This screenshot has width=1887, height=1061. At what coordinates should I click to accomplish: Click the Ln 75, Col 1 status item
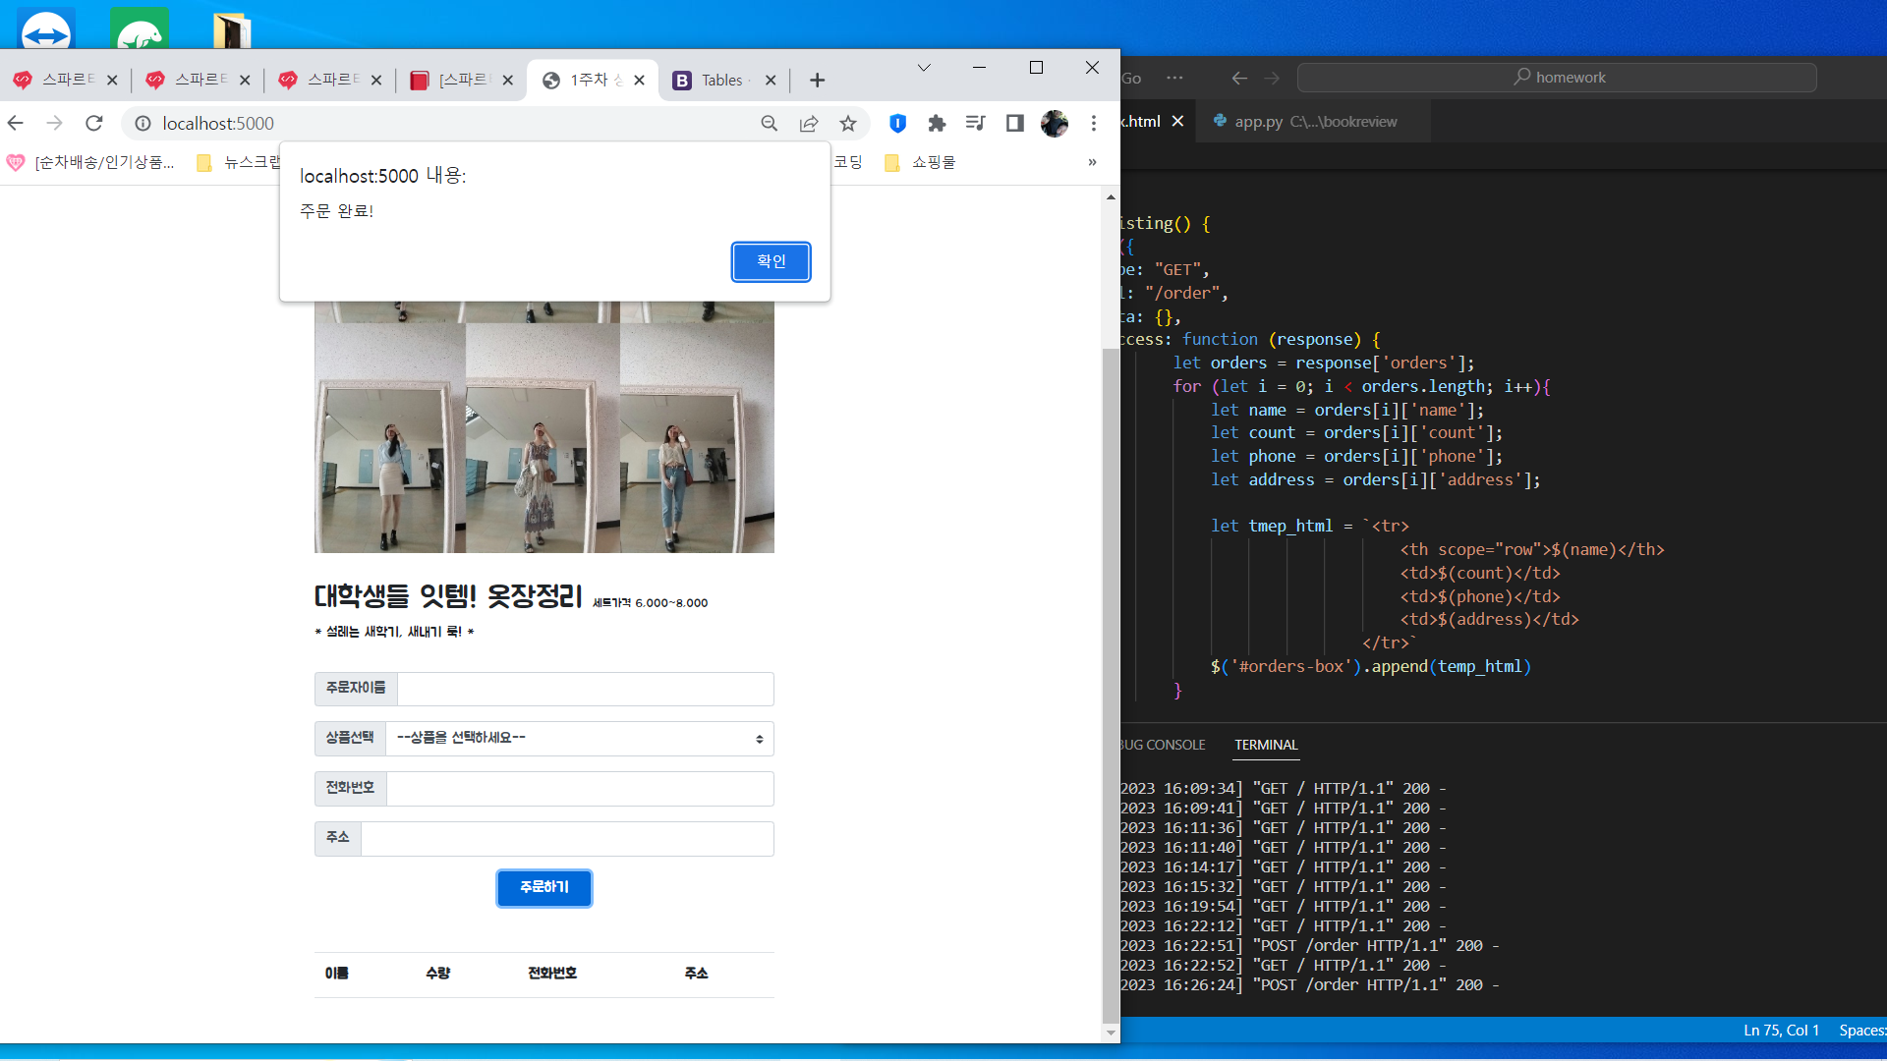(x=1781, y=1031)
